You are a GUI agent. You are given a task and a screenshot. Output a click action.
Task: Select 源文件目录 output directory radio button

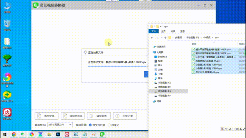click(90, 125)
